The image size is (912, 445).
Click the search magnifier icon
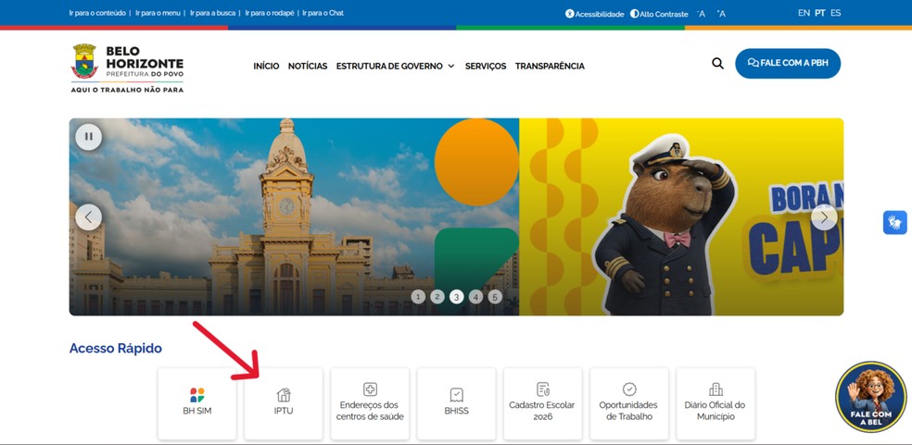(x=717, y=63)
